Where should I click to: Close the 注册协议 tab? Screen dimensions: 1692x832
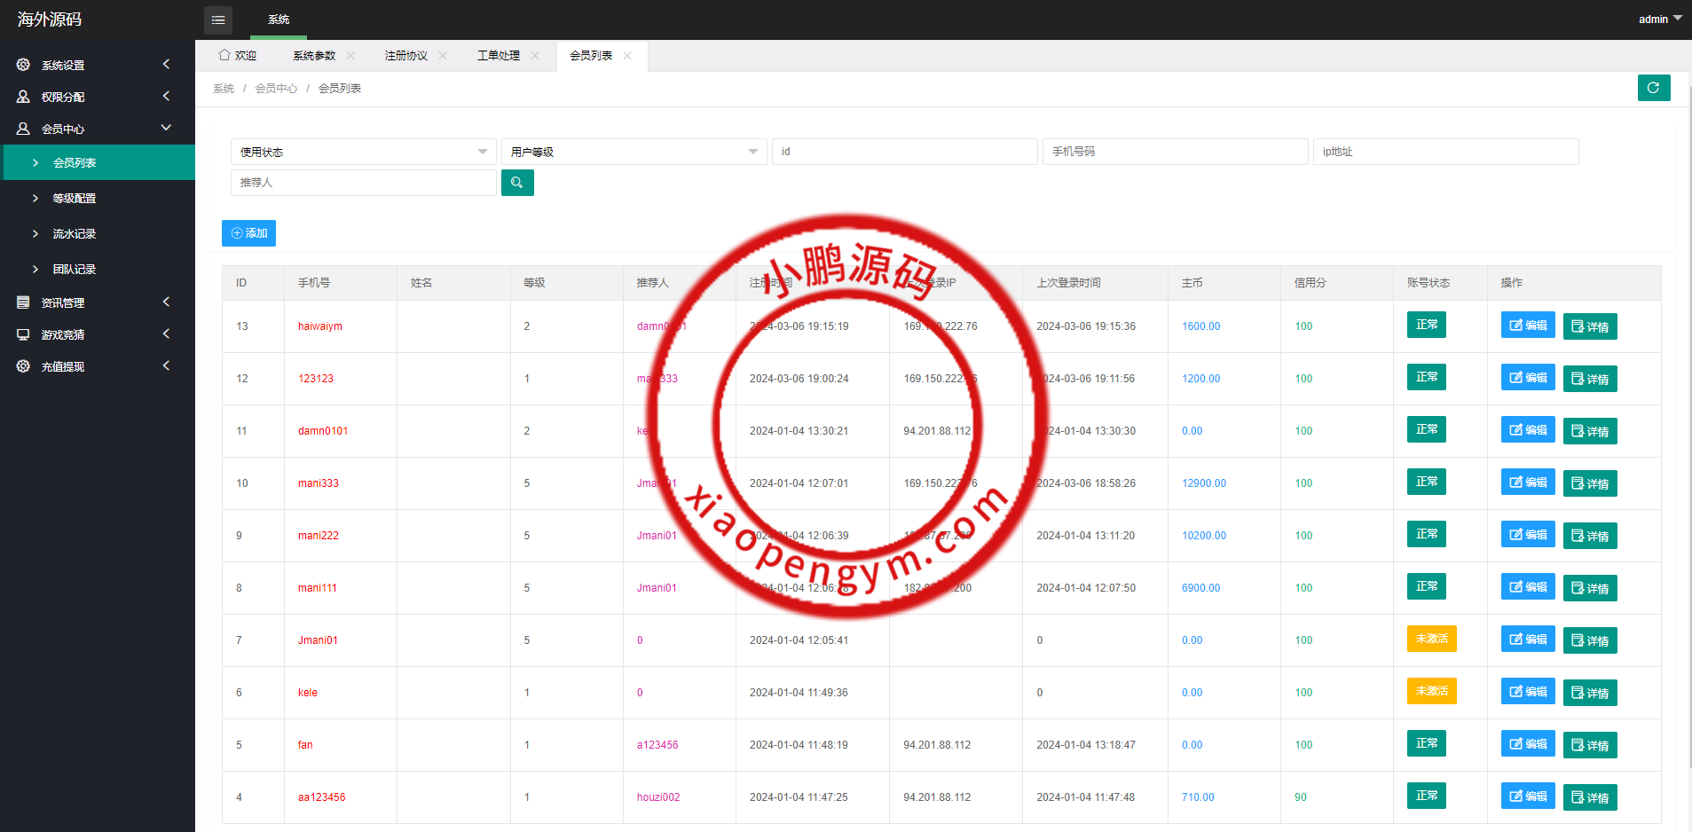[x=443, y=55]
